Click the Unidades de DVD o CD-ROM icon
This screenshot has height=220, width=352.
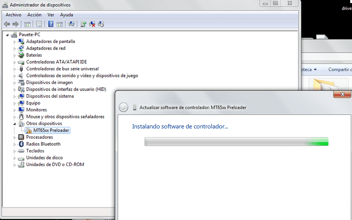point(22,165)
